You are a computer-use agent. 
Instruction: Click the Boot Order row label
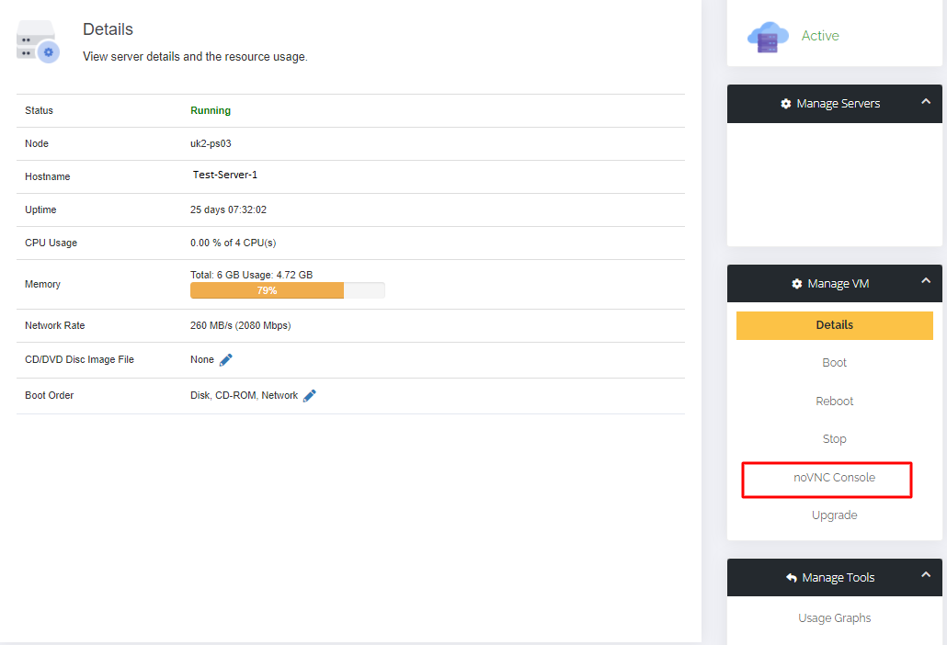49,396
